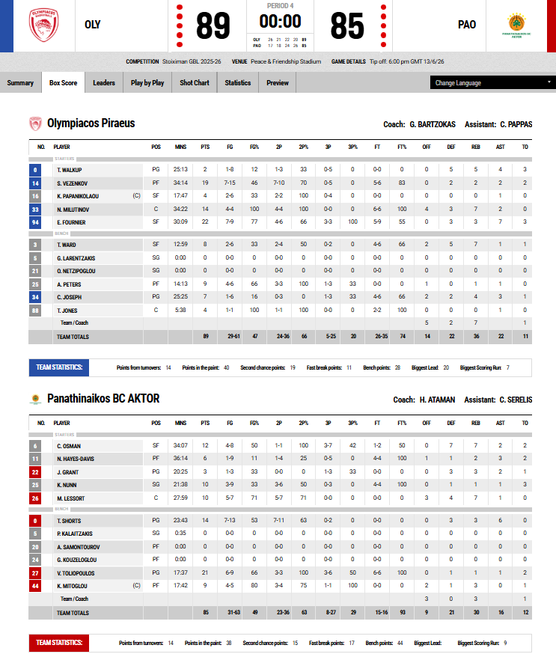
Task: Click the blue TEAM STATISTICS label
Action: point(59,367)
